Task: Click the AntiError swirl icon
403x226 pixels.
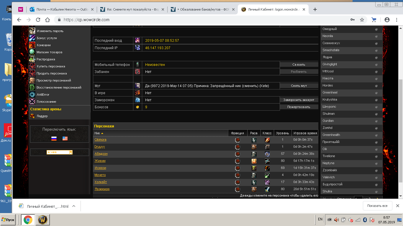Action: coord(32,94)
